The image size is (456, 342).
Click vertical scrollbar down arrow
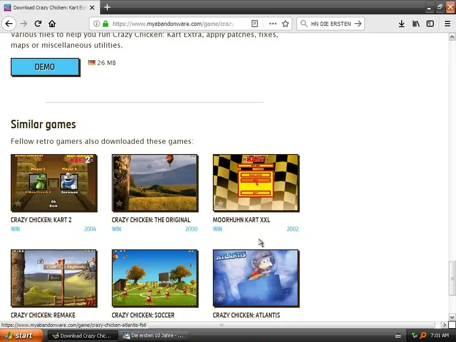(452, 317)
